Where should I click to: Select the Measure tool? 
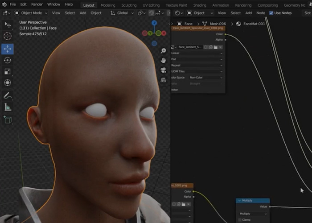click(x=8, y=107)
